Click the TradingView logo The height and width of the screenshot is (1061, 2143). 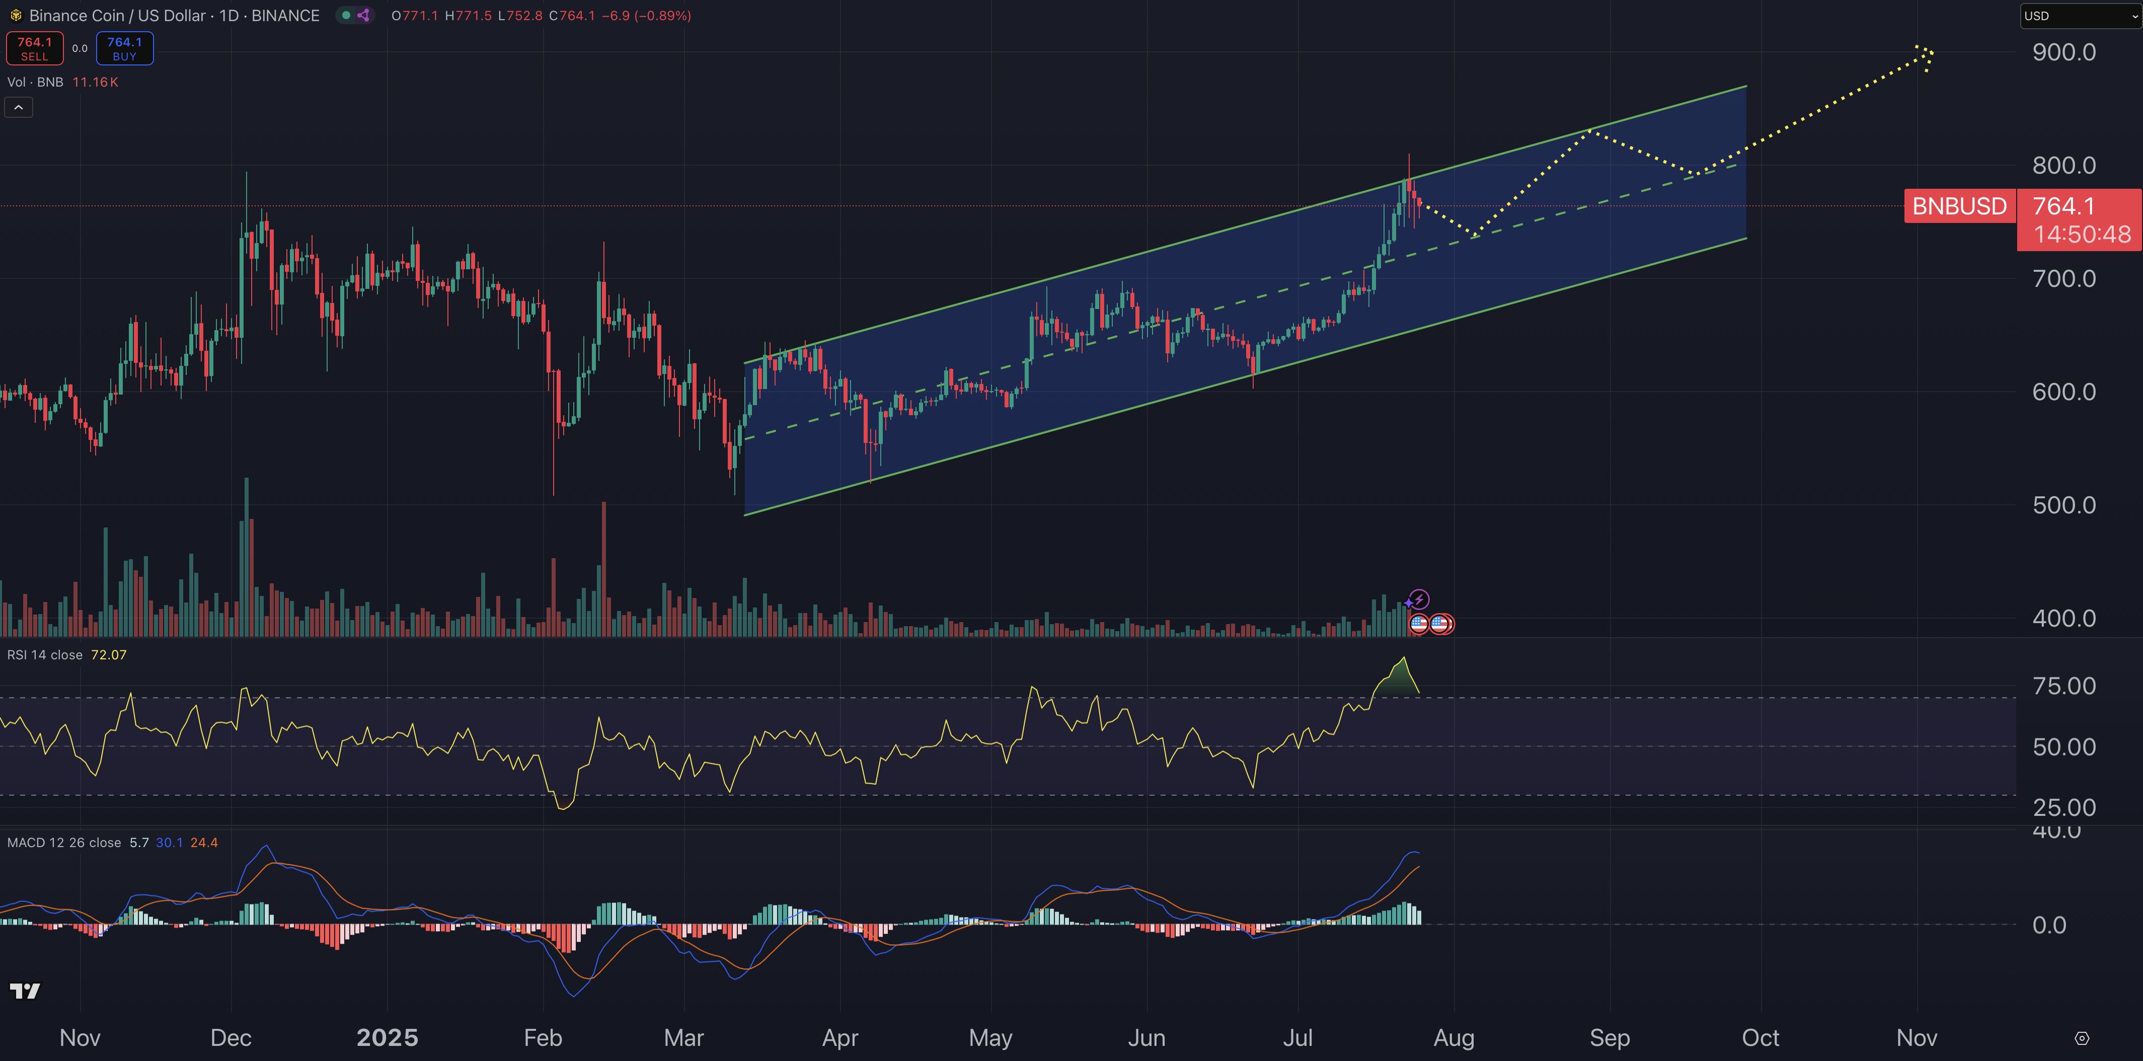[x=25, y=990]
